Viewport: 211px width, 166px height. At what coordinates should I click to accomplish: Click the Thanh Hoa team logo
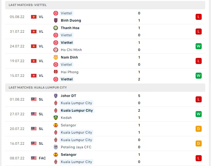(x=56, y=28)
